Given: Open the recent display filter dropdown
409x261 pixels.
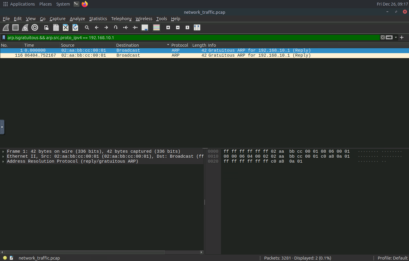Looking at the screenshot, I should pos(396,37).
